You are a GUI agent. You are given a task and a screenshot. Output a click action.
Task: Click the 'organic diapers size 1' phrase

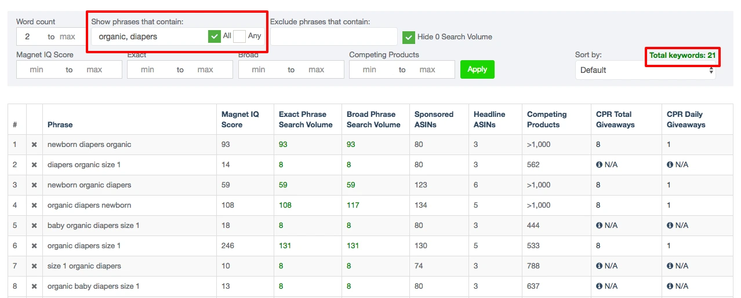(x=84, y=246)
